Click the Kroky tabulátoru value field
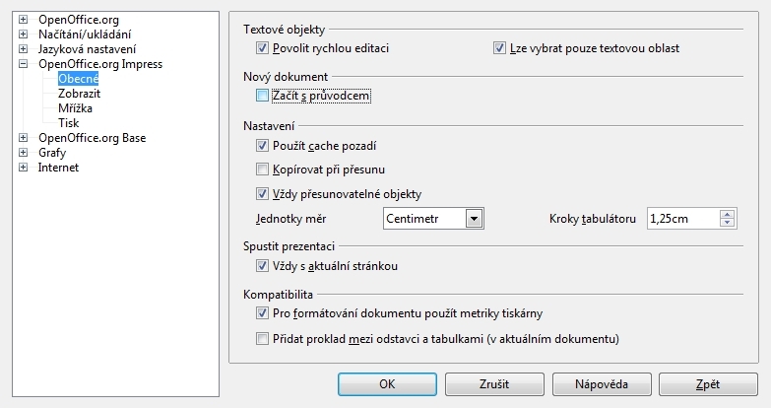 coord(681,218)
